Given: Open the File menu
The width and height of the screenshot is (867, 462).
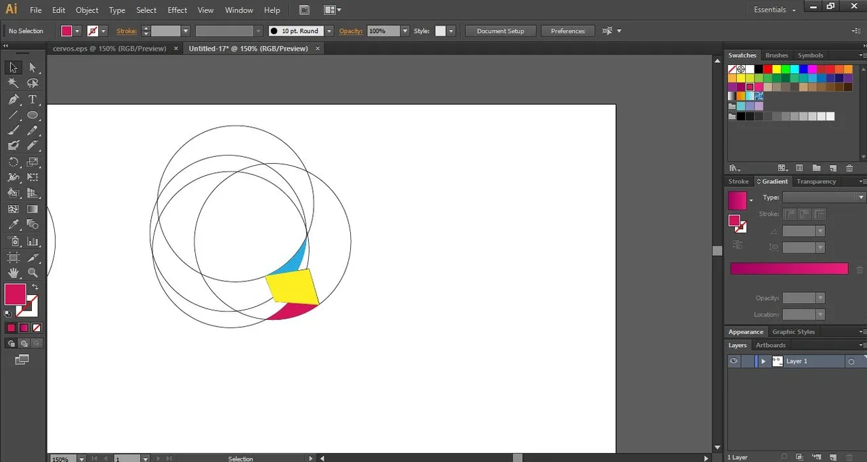Looking at the screenshot, I should coord(36,10).
